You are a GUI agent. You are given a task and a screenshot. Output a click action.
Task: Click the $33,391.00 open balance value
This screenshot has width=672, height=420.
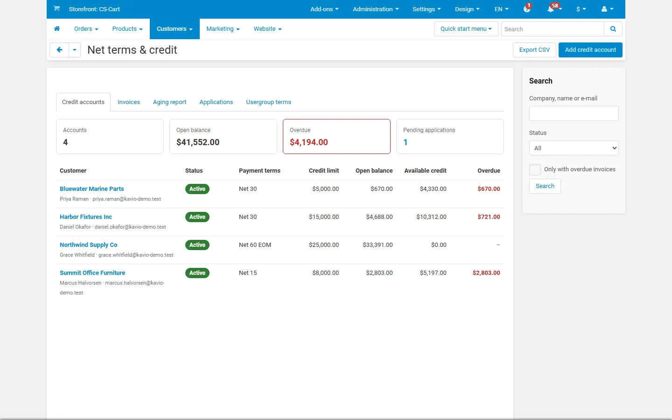pos(378,245)
